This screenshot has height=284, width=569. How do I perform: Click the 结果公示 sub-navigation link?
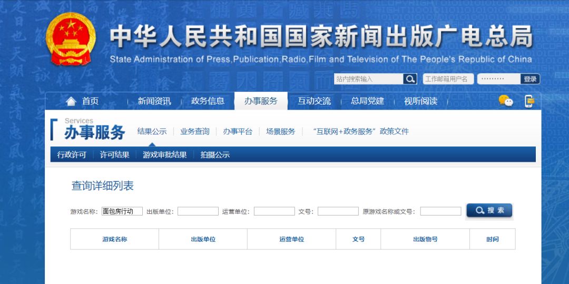point(152,132)
